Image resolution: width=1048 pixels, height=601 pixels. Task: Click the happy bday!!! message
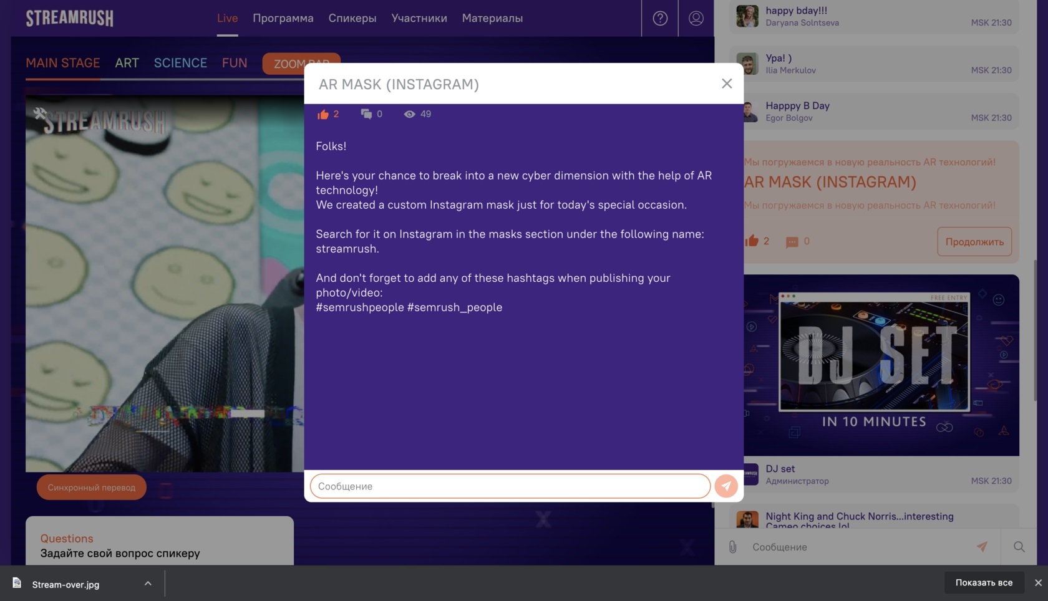pos(797,11)
